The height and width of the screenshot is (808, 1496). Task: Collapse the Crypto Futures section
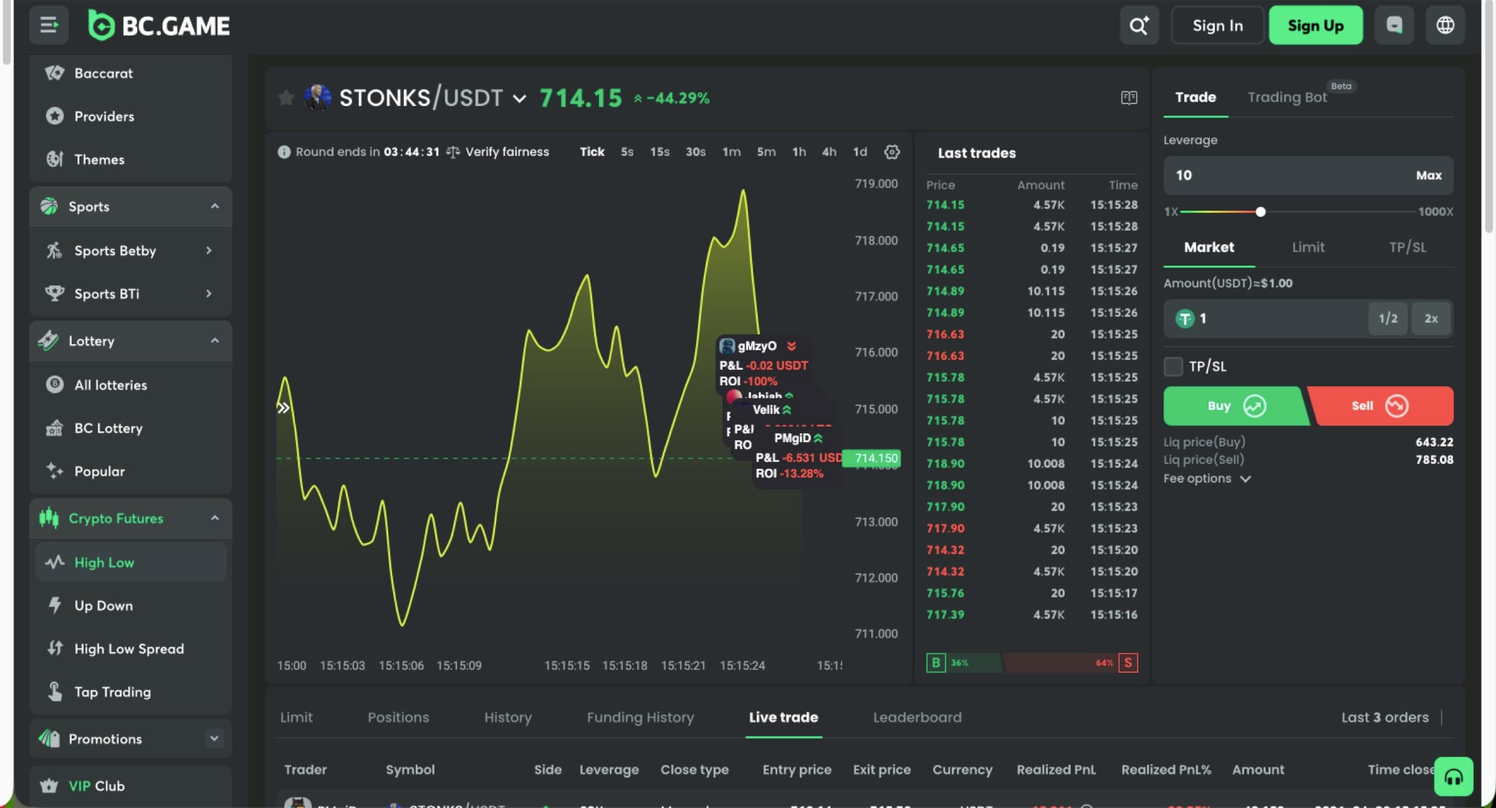215,518
